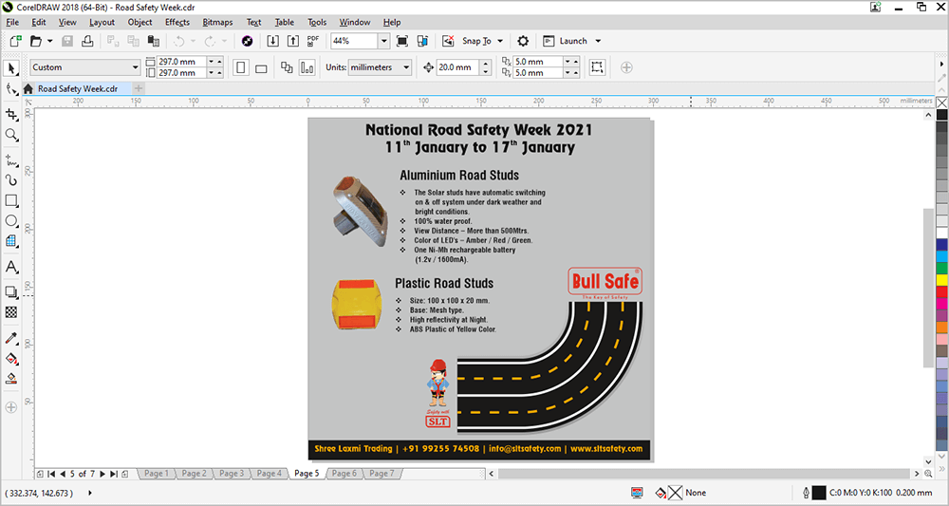Expand the Snap To dropdown
Viewport: 949px width, 506px height.
(500, 41)
